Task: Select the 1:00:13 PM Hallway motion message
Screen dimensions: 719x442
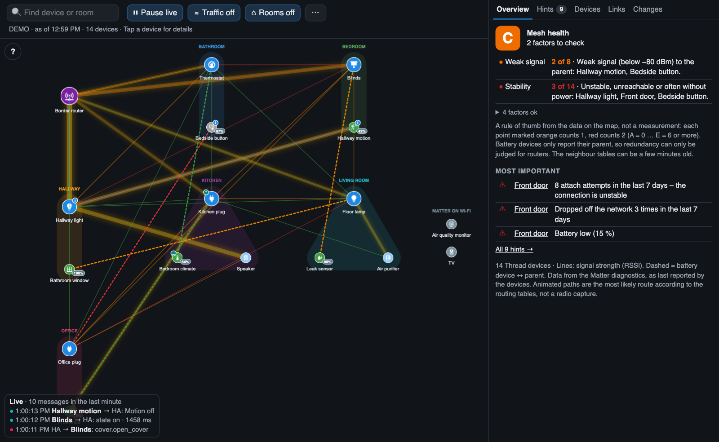Action: (82, 411)
